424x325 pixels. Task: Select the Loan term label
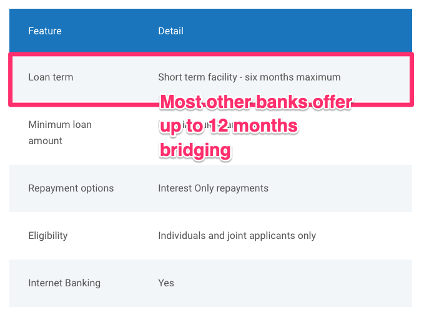point(51,77)
